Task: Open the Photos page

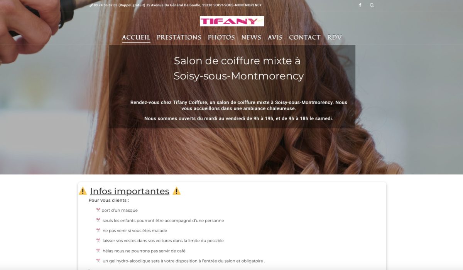Action: (x=221, y=37)
